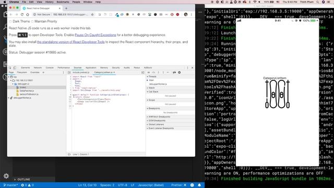Open the VS Code notifications bell
The image size is (334, 188).
pyautogui.click(x=199, y=185)
